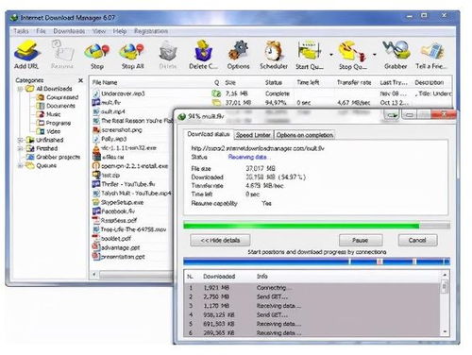Expand the Queues tree node
The height and width of the screenshot is (355, 472).
[x=20, y=165]
